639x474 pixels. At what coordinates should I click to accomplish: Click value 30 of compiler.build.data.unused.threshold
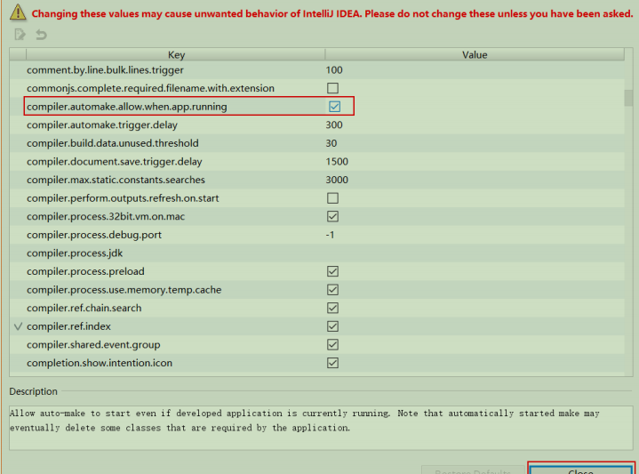click(331, 143)
